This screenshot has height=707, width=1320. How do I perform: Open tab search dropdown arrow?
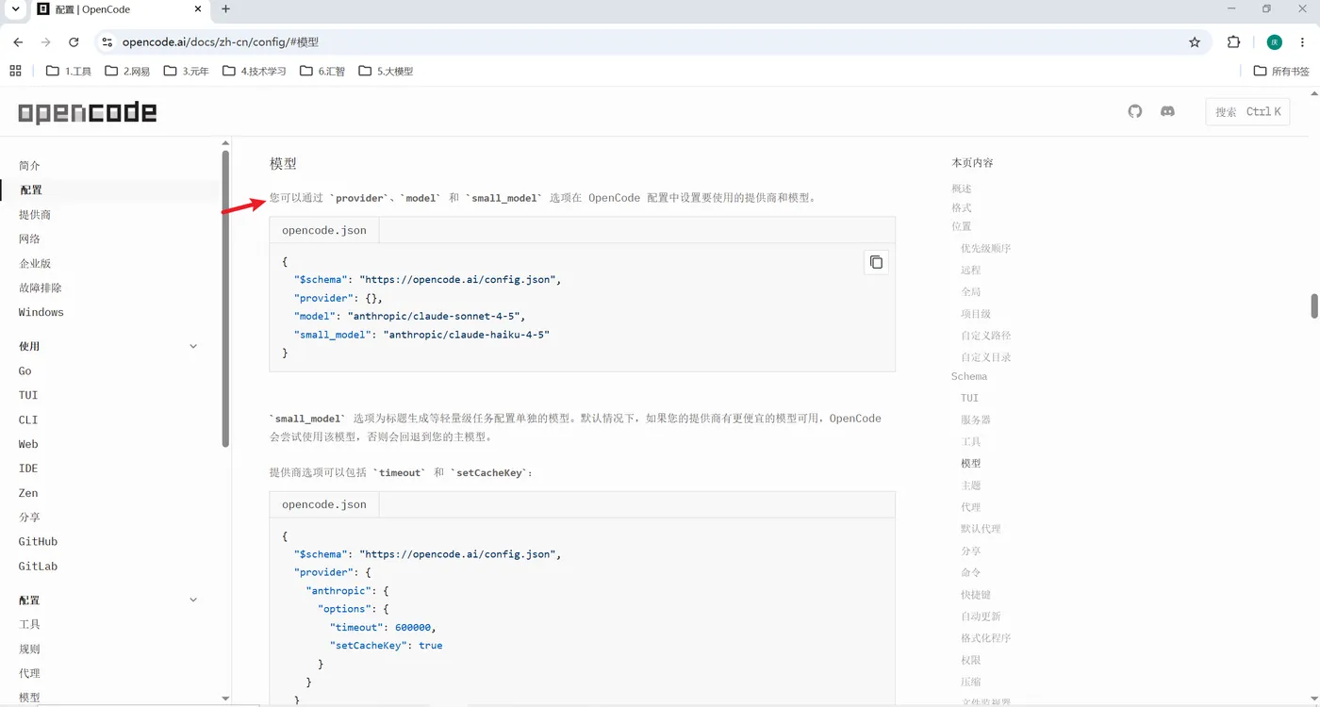coord(15,9)
